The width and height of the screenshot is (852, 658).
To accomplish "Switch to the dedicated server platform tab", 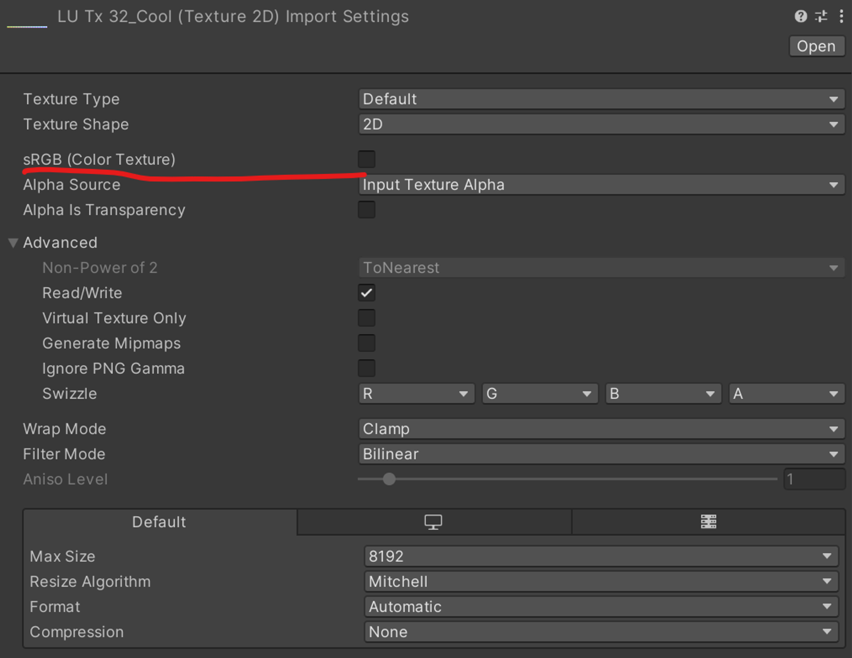I will click(708, 522).
